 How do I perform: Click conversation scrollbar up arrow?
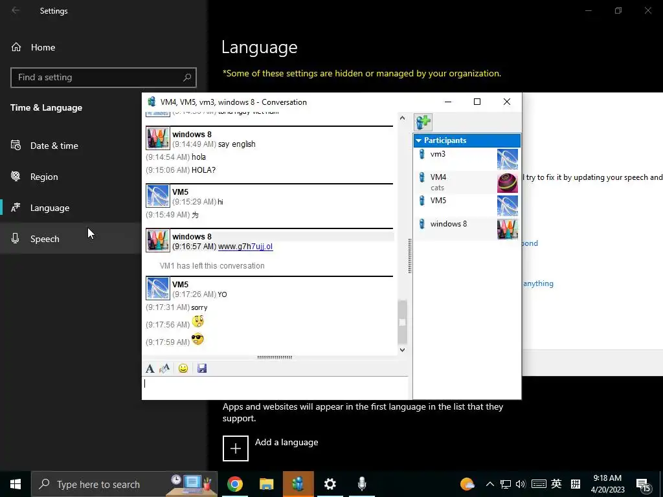click(x=403, y=118)
